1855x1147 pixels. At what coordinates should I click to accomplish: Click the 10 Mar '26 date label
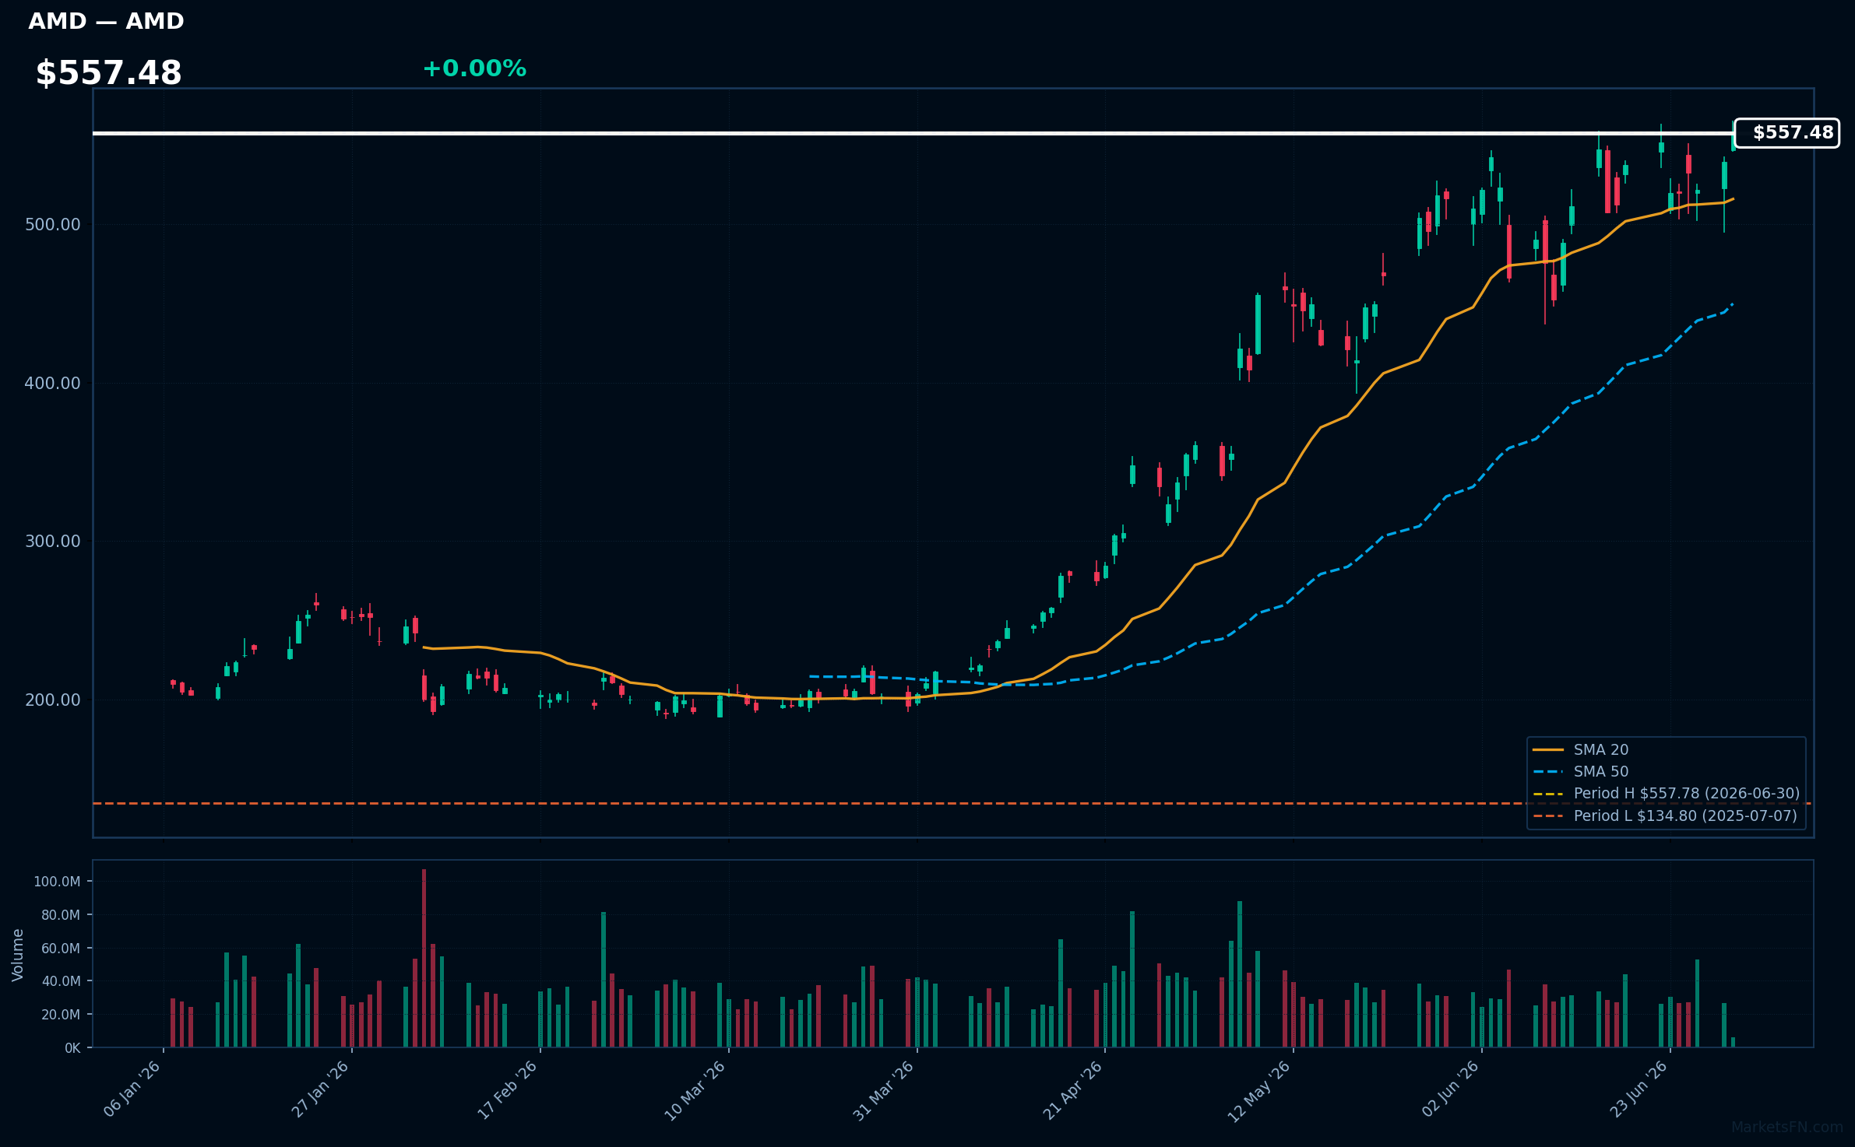point(695,1090)
